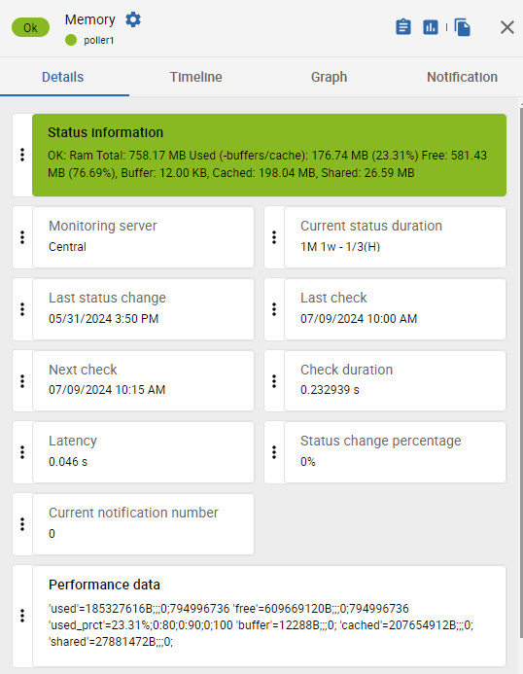Click drag handle next to Current status duration
Screen dimensions: 523x674
274,237
